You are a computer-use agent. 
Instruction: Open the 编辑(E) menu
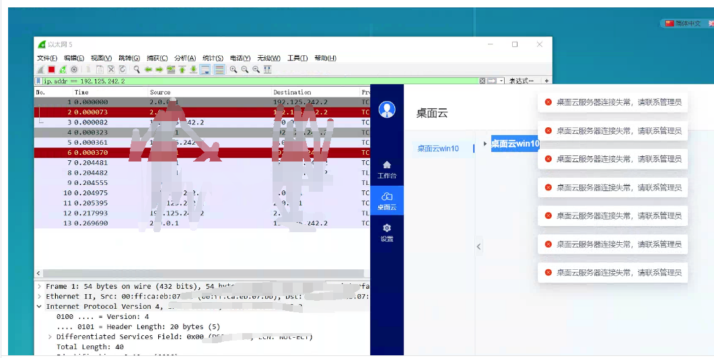point(74,58)
